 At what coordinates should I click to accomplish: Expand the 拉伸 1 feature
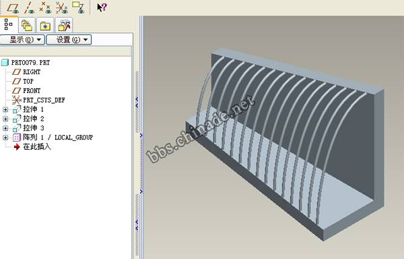click(5, 110)
